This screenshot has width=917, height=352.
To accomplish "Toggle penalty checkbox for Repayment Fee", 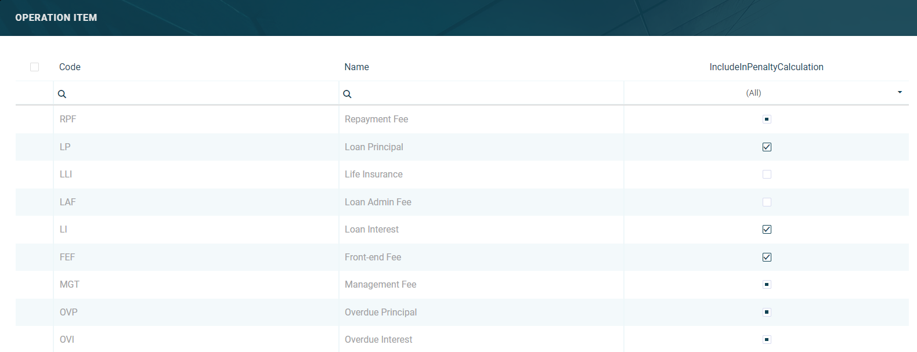I will click(x=767, y=119).
